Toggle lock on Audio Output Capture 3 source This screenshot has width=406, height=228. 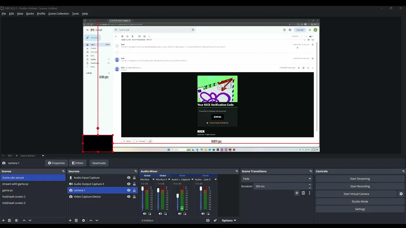coord(134,184)
